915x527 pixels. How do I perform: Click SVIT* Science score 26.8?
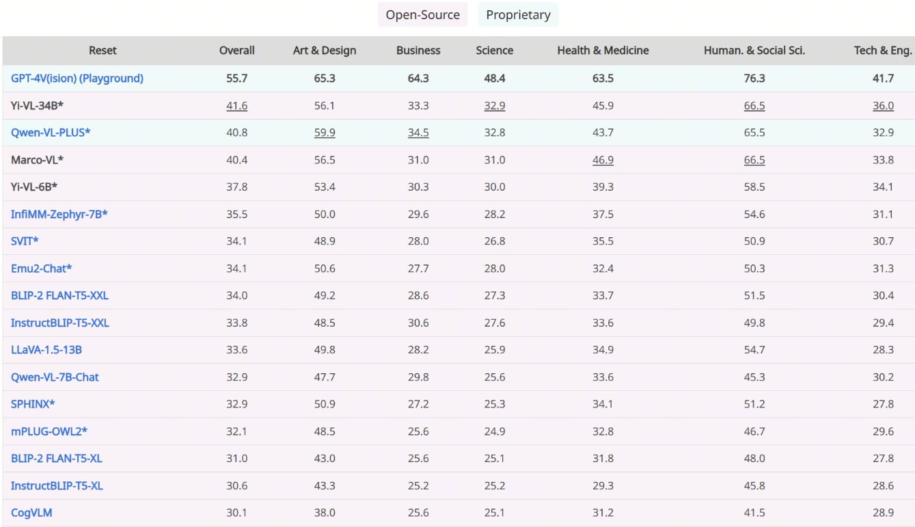(x=495, y=241)
